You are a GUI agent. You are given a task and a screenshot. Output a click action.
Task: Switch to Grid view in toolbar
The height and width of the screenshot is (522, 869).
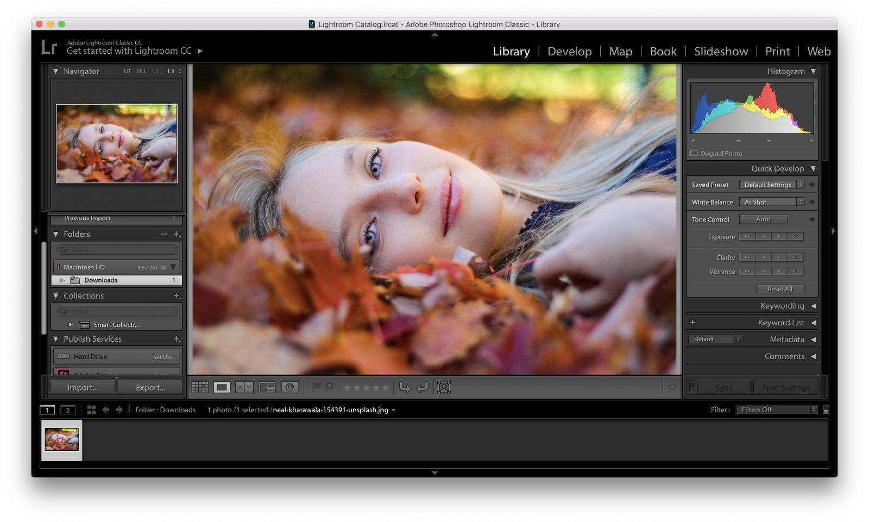coord(200,387)
